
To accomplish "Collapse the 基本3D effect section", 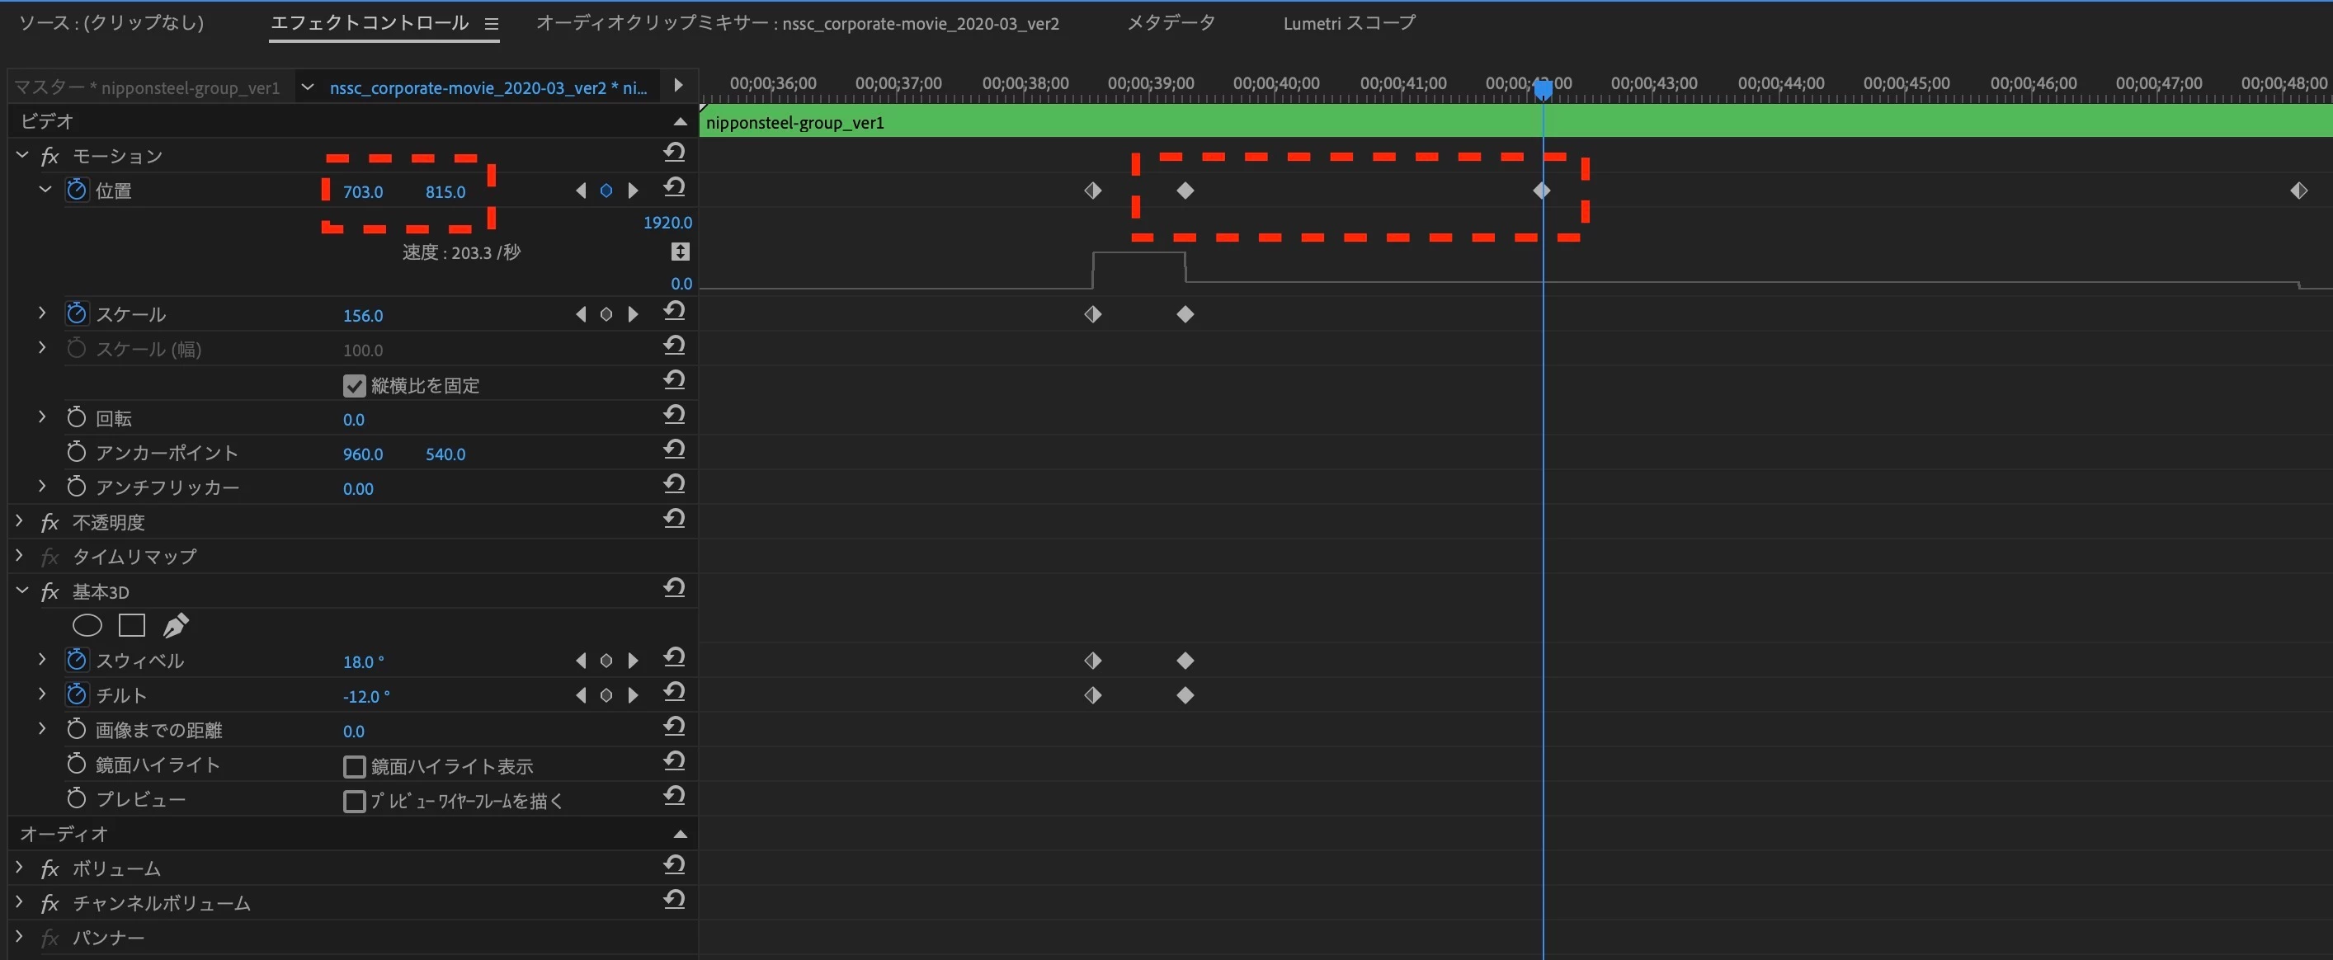I will 21,591.
